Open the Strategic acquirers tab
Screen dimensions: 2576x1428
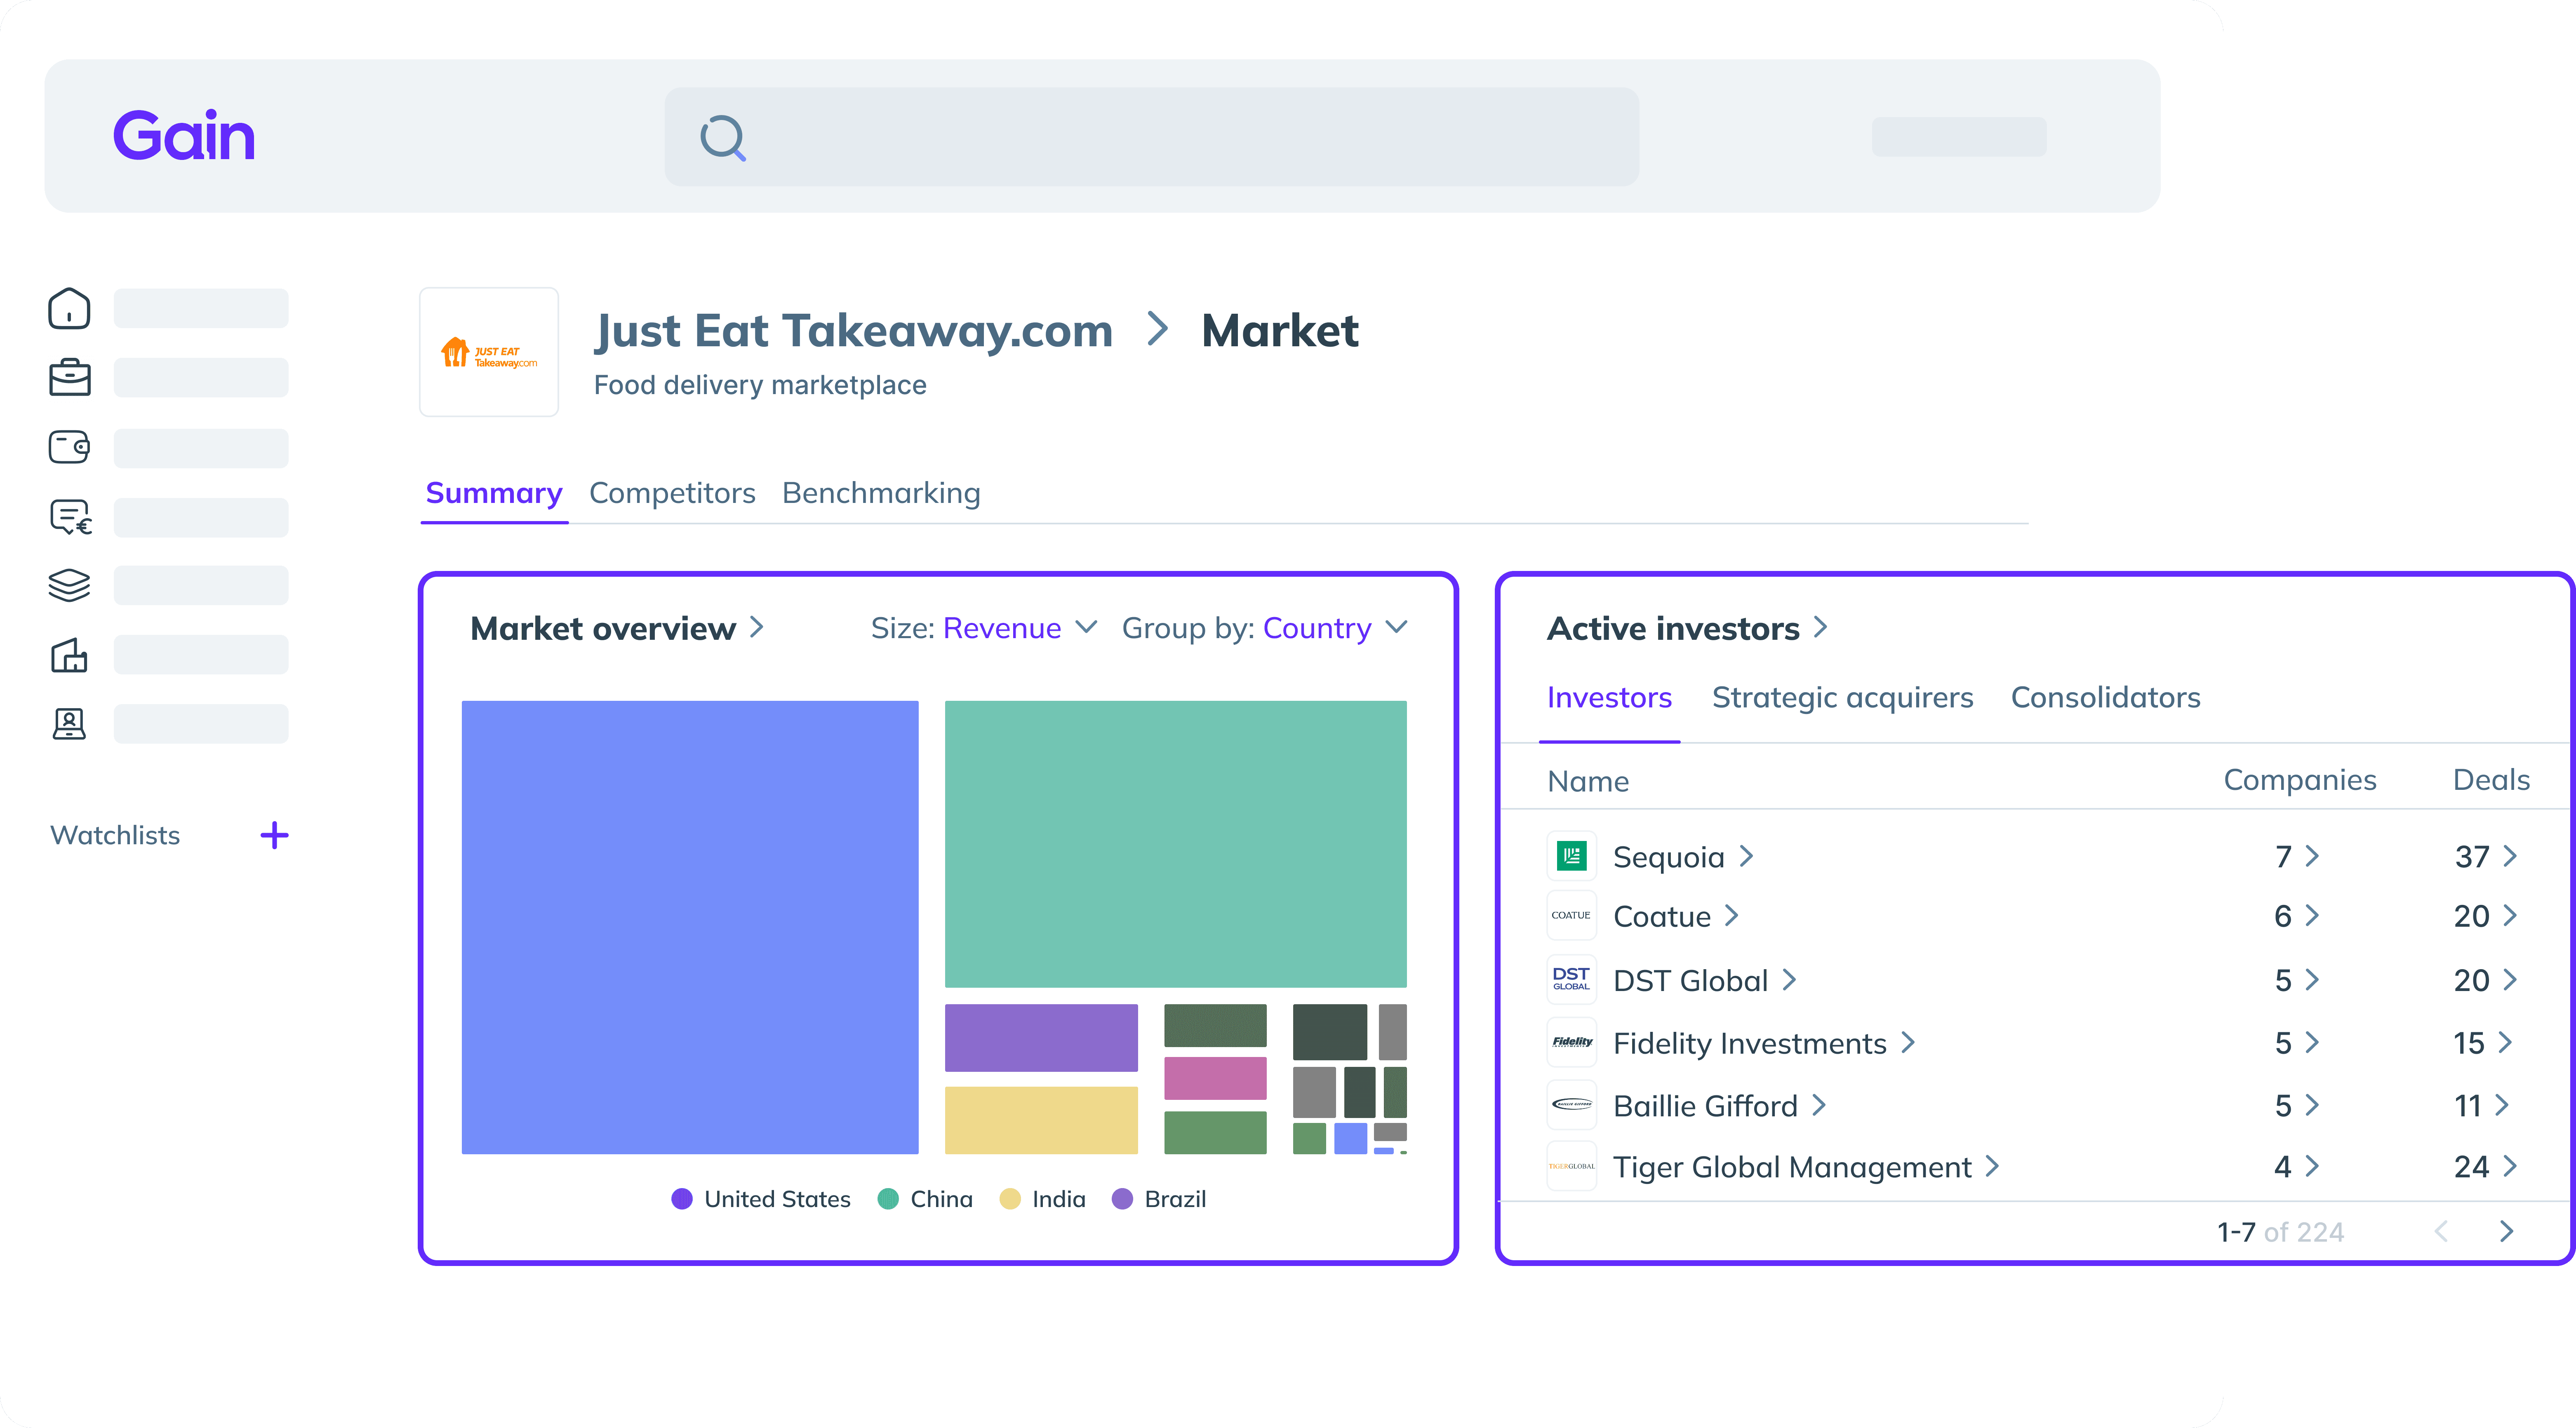tap(1842, 697)
